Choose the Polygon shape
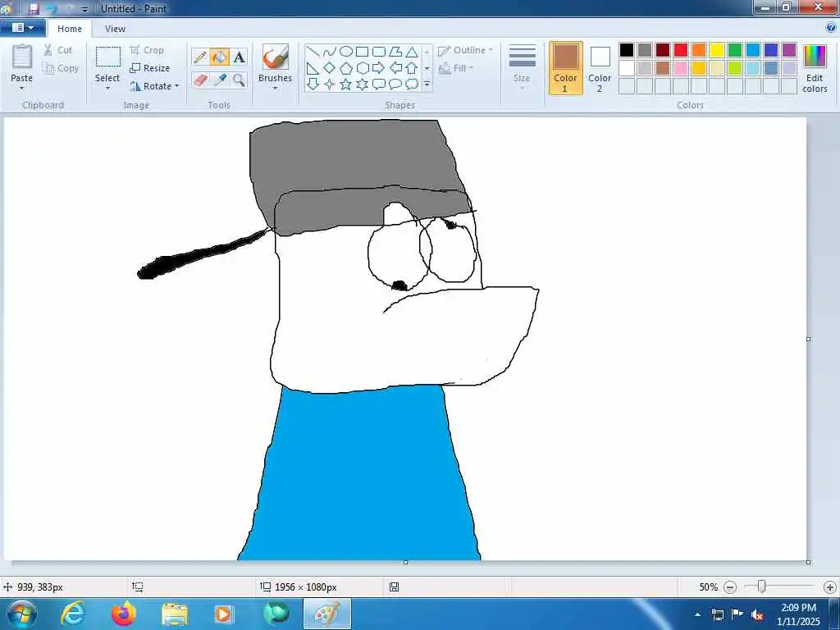Image resolution: width=840 pixels, height=630 pixels. pos(395,52)
